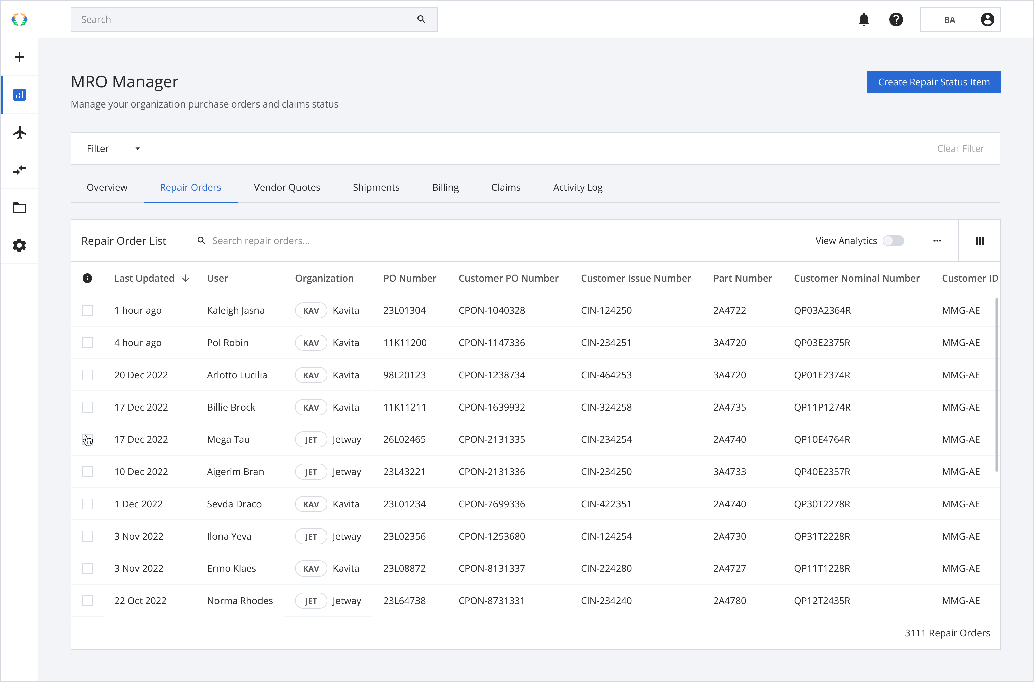Screen dimensions: 1034x682
Task: Switch to the Claims tab
Action: point(506,187)
